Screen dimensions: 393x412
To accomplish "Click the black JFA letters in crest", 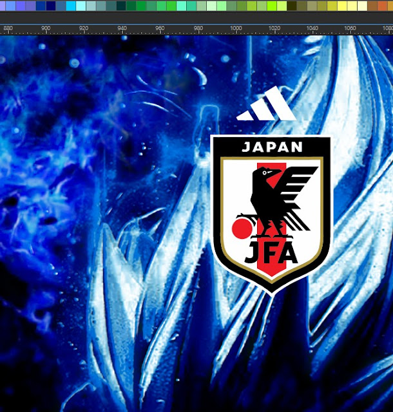I will coord(271,252).
